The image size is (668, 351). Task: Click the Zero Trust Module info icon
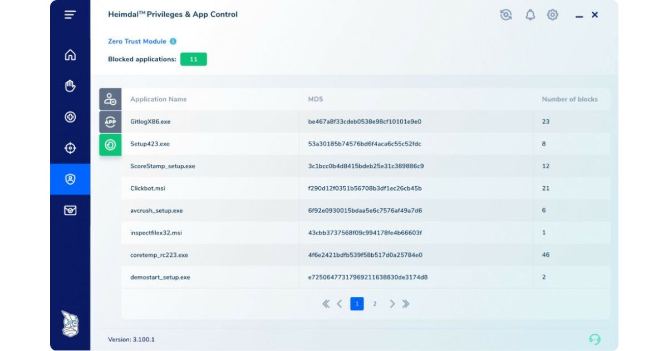[173, 42]
